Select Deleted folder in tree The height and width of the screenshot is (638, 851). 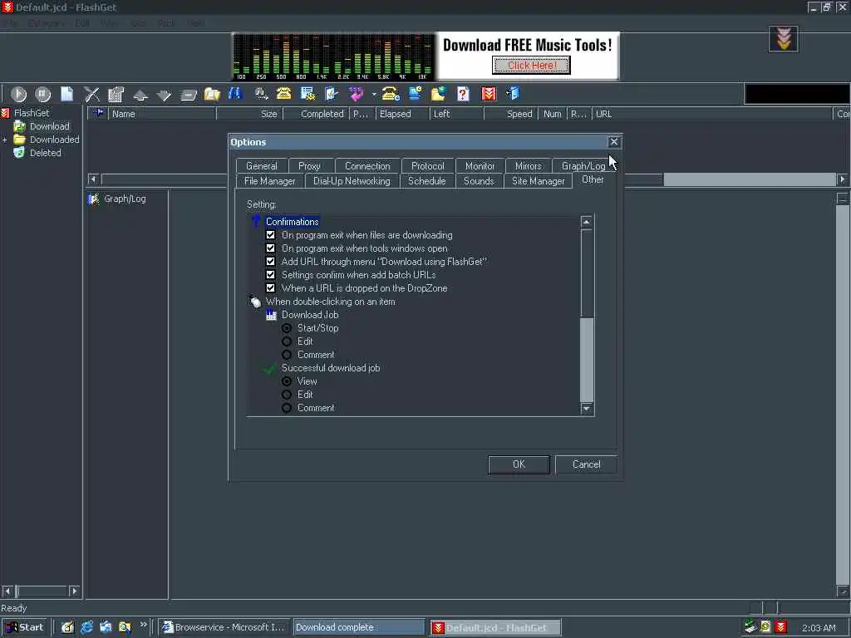45,153
